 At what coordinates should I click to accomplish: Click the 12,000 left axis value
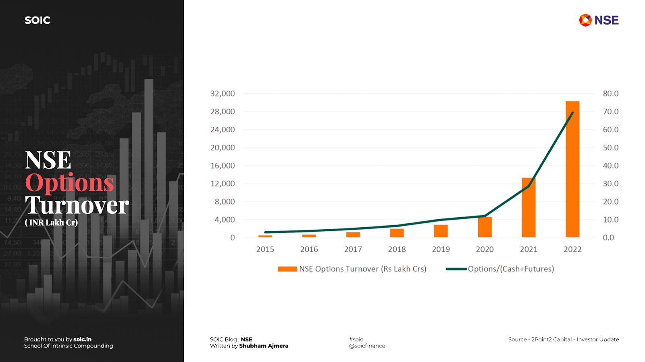(x=223, y=184)
